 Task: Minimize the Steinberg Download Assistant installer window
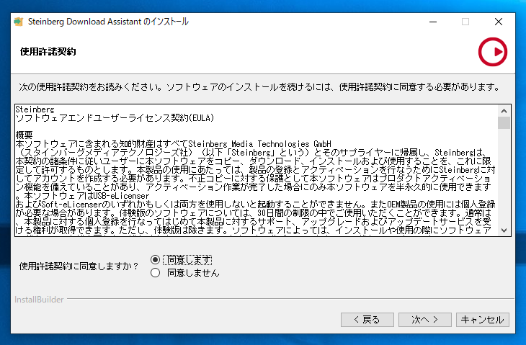(x=433, y=22)
